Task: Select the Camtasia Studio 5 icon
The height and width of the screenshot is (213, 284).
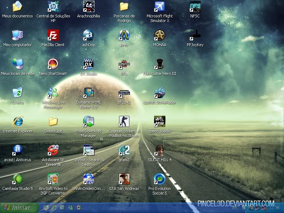Action: (x=17, y=179)
